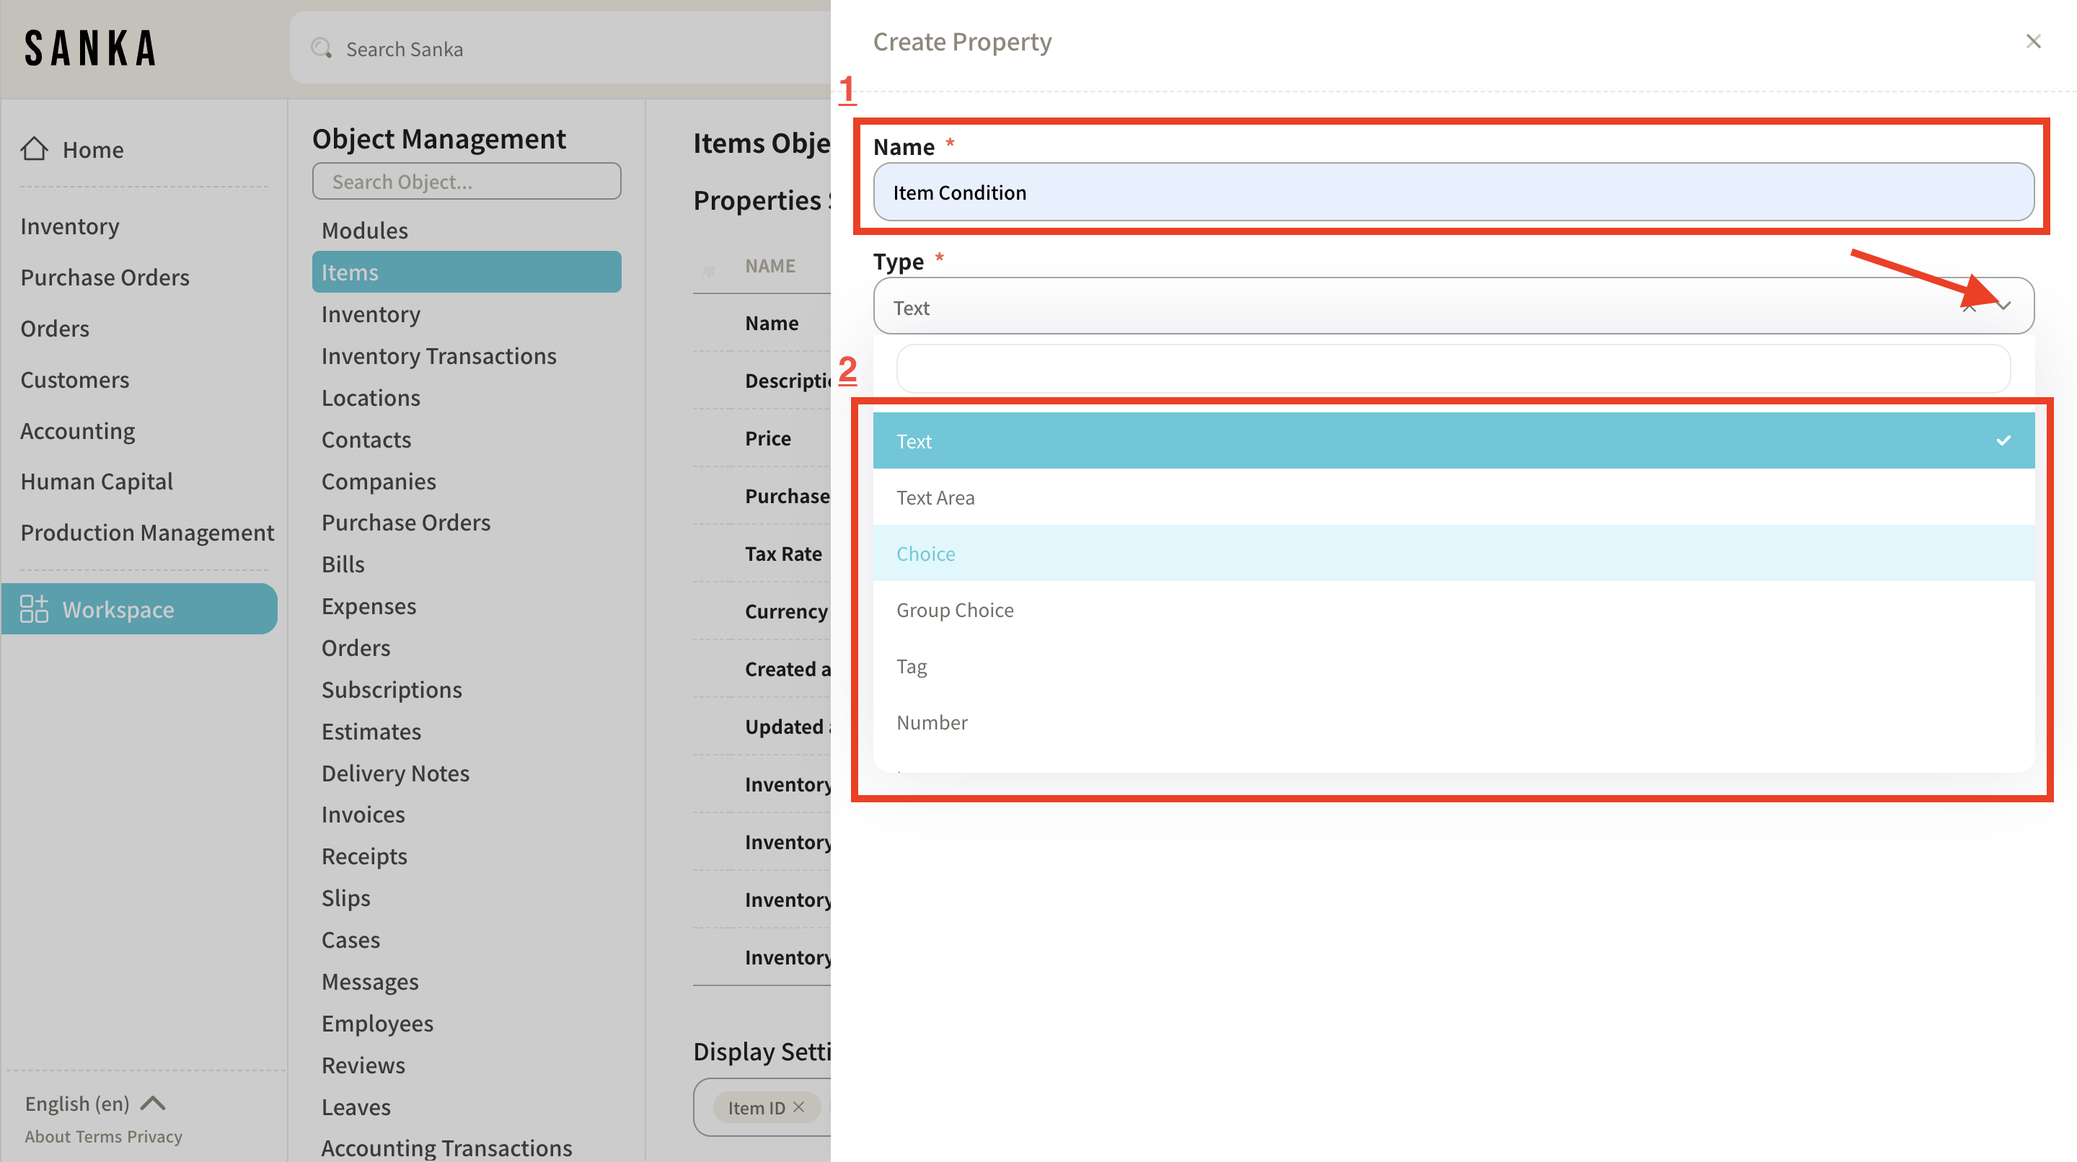Select the Text Area option

(x=935, y=497)
